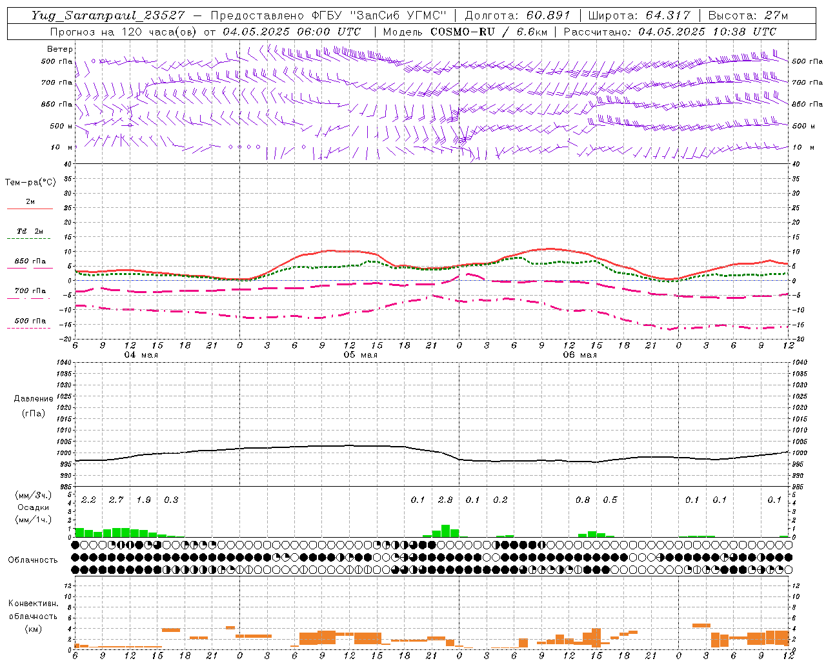Click the Высота: 27м value
Screen dimensions: 826x661
point(748,15)
